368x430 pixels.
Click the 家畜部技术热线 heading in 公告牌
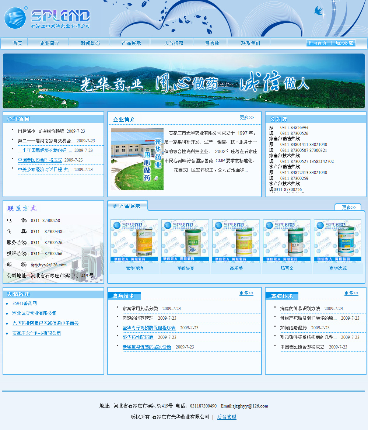(284, 156)
